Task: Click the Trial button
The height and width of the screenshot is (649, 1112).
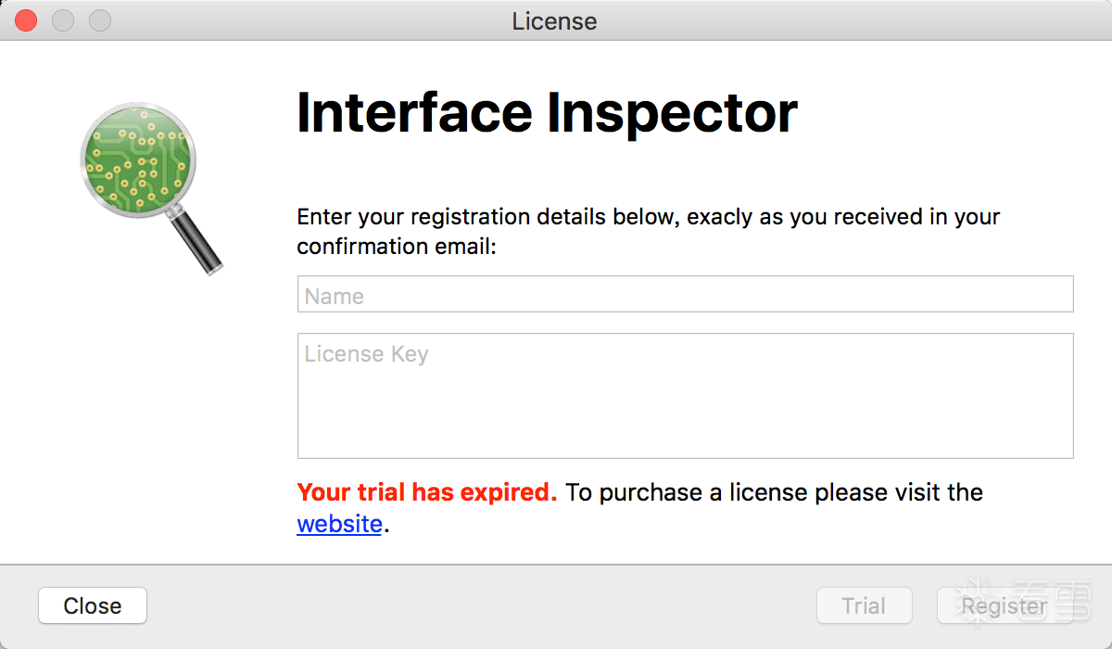Action: [x=864, y=606]
